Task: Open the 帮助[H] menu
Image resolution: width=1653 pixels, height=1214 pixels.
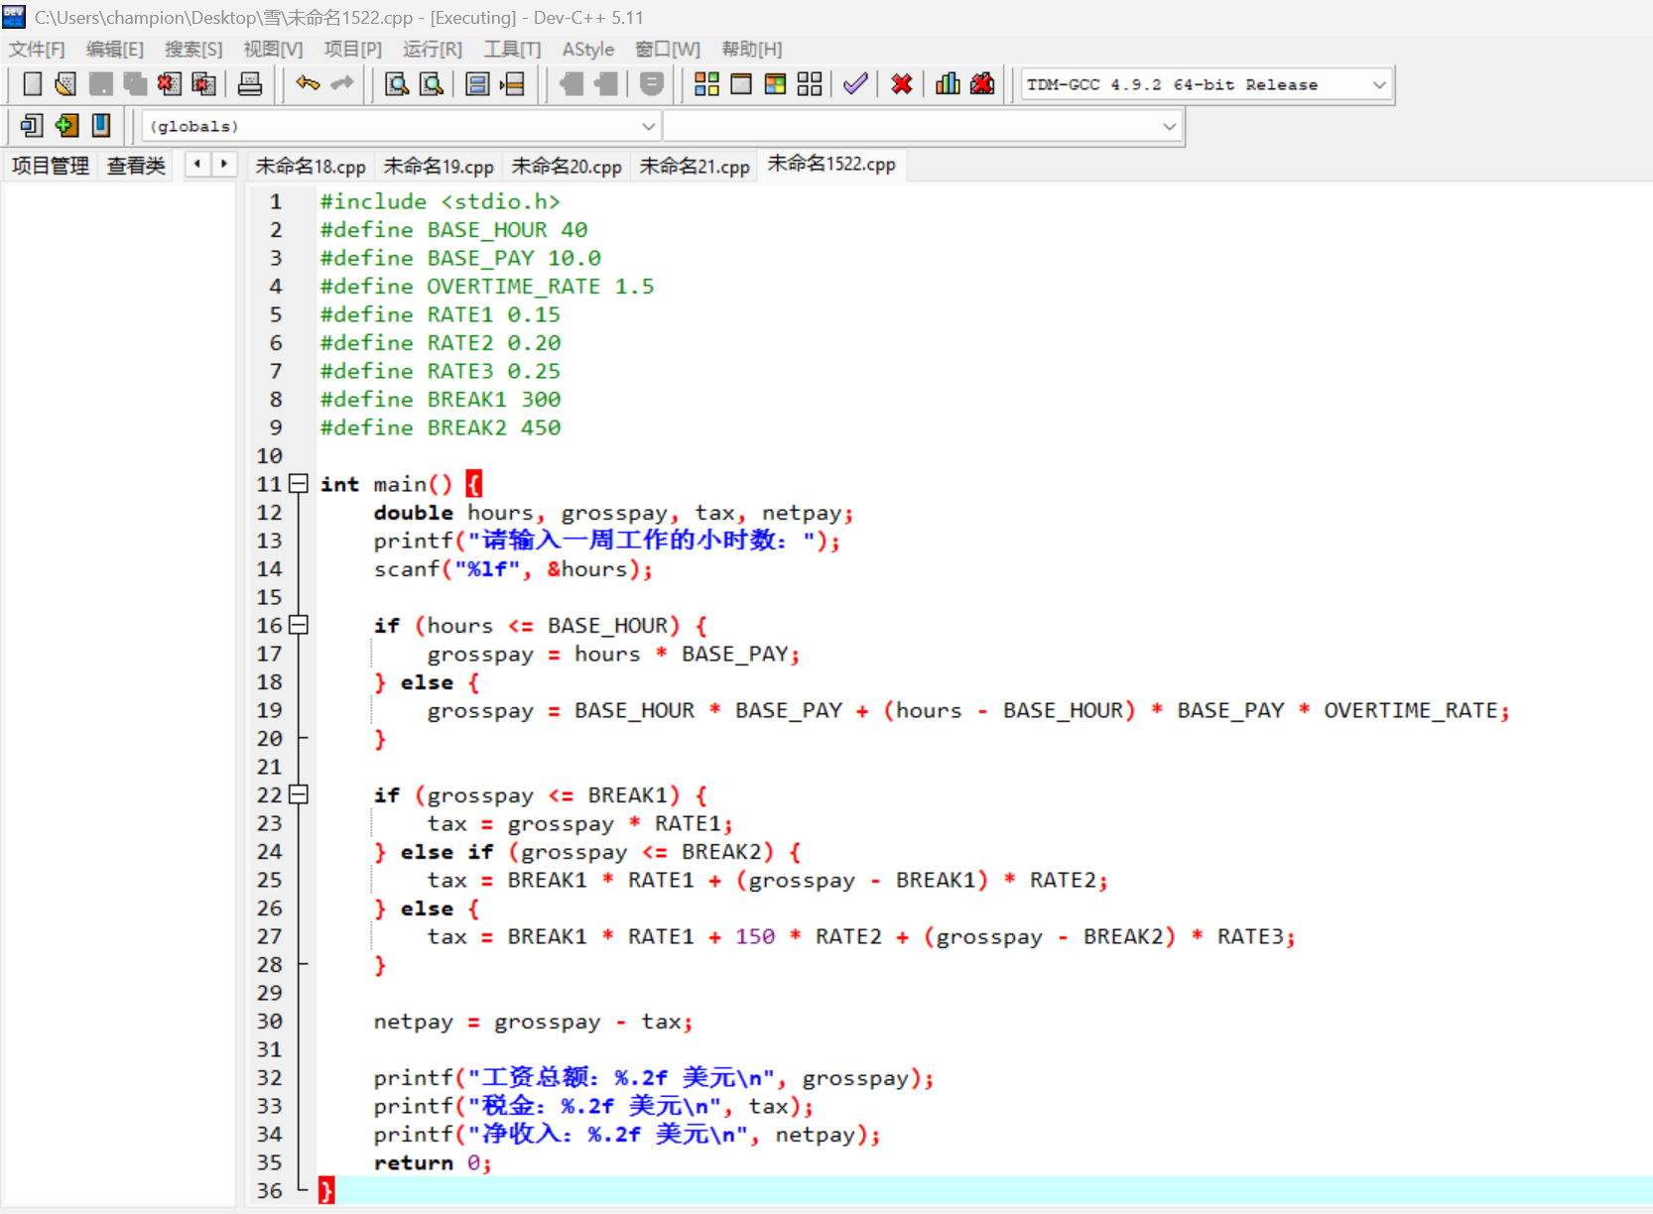Action: [752, 50]
